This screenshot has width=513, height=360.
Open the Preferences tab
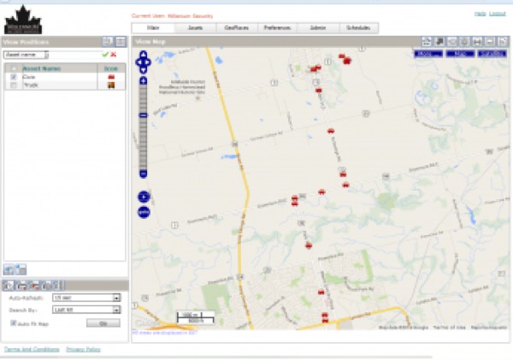tap(277, 28)
